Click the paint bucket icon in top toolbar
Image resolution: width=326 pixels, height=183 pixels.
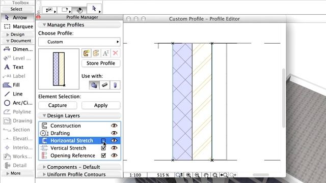point(79,10)
